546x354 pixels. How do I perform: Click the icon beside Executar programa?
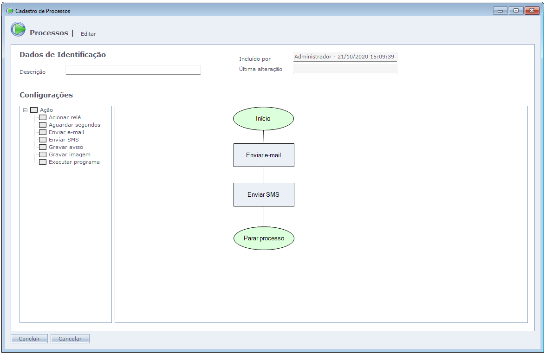pyautogui.click(x=43, y=162)
